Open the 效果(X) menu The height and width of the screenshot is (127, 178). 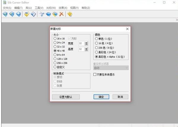click(x=63, y=8)
